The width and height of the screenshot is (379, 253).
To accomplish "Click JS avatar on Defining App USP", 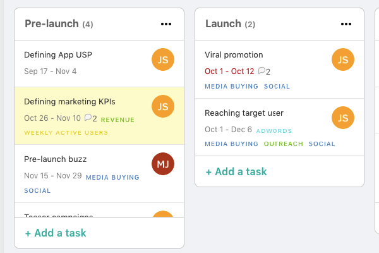I will [163, 59].
